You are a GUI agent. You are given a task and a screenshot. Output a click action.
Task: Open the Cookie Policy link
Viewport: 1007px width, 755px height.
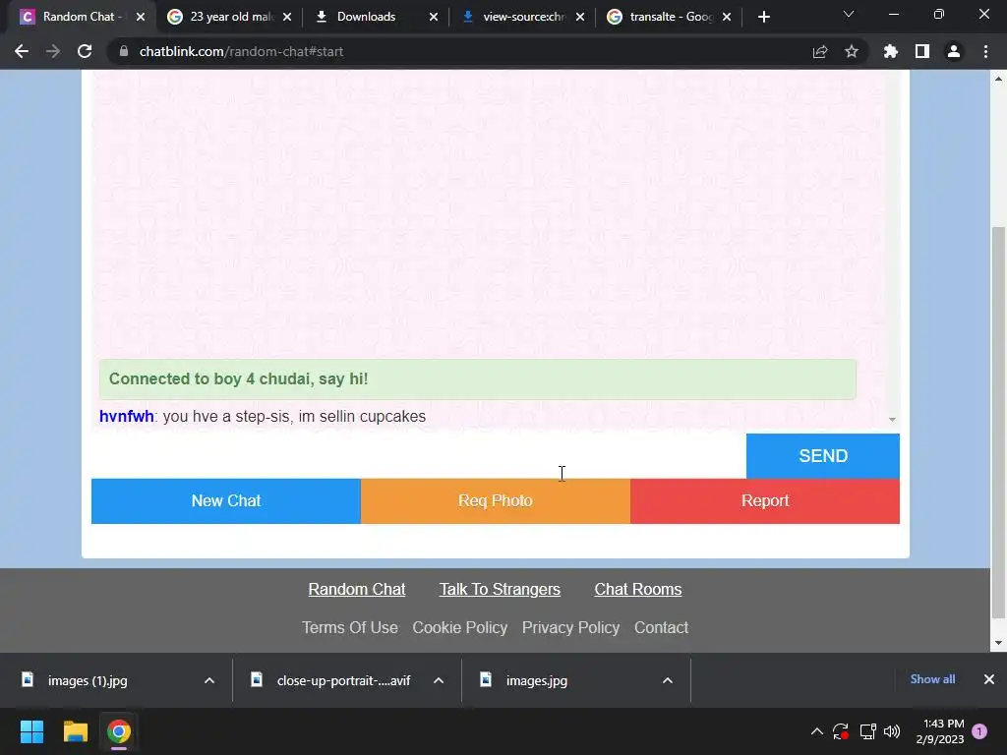coord(460,627)
